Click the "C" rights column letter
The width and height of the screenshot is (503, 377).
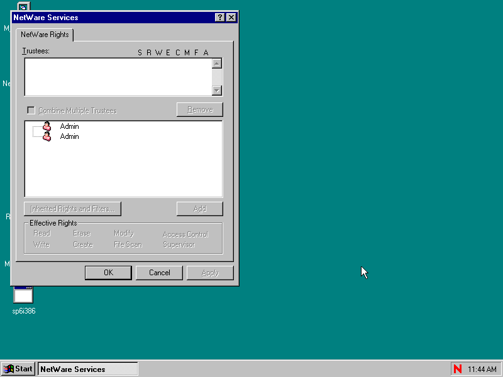[178, 53]
